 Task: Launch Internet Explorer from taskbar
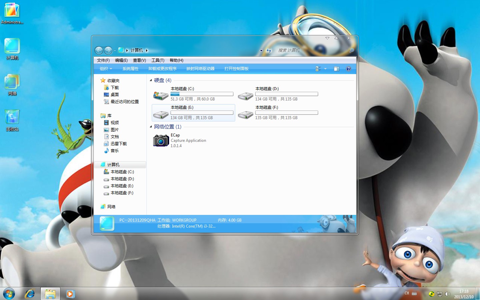(x=30, y=294)
